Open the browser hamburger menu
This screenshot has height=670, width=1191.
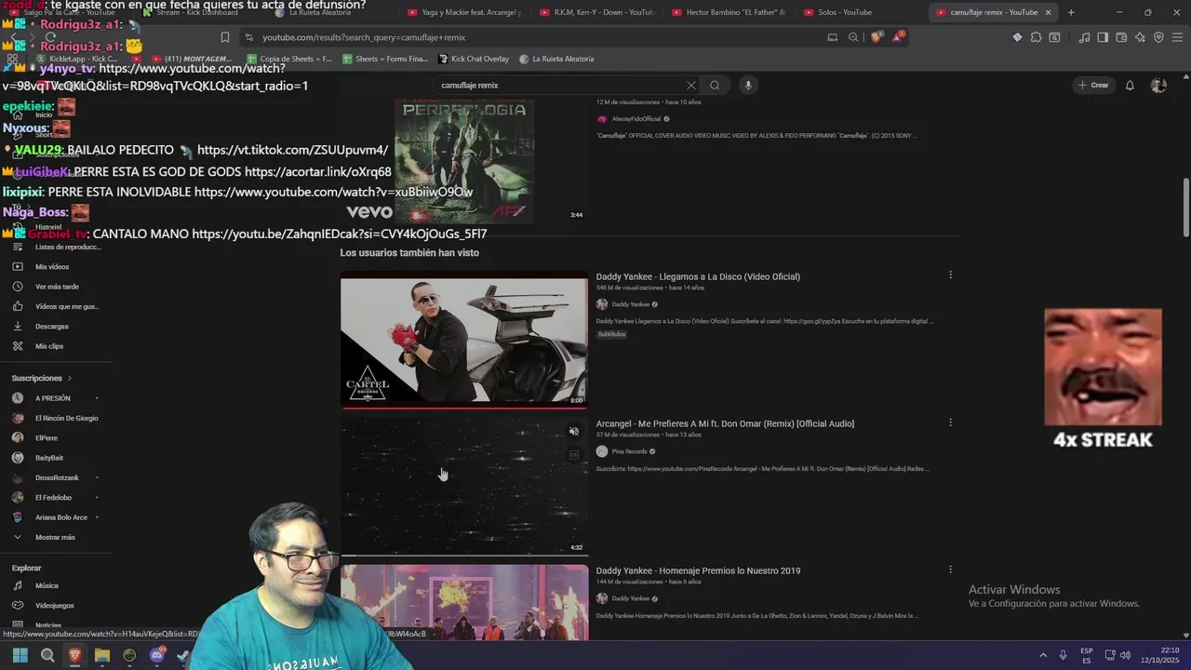(x=1176, y=37)
